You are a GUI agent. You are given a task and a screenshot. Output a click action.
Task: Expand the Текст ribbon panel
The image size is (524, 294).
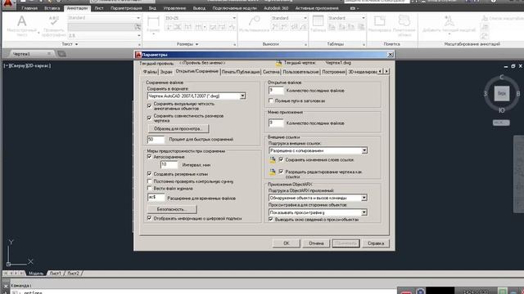tap(70, 44)
